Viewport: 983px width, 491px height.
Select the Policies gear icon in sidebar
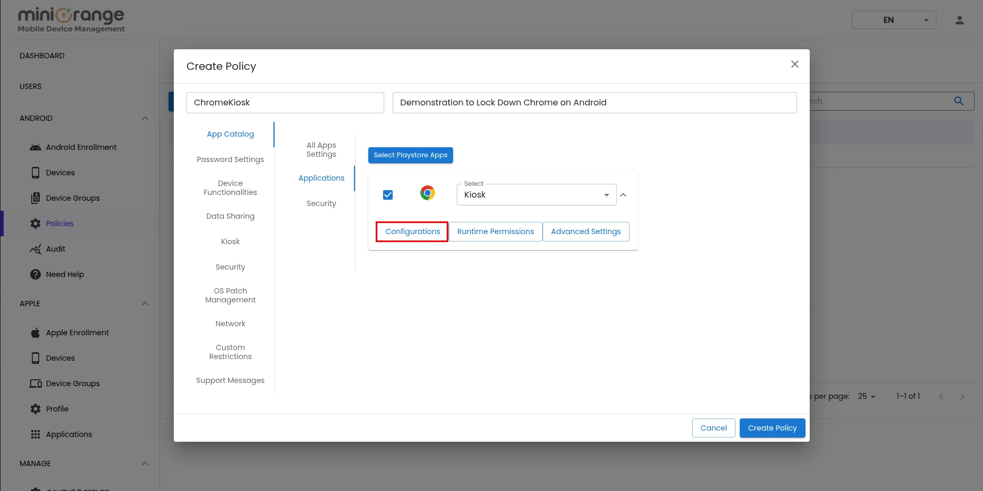tap(35, 223)
